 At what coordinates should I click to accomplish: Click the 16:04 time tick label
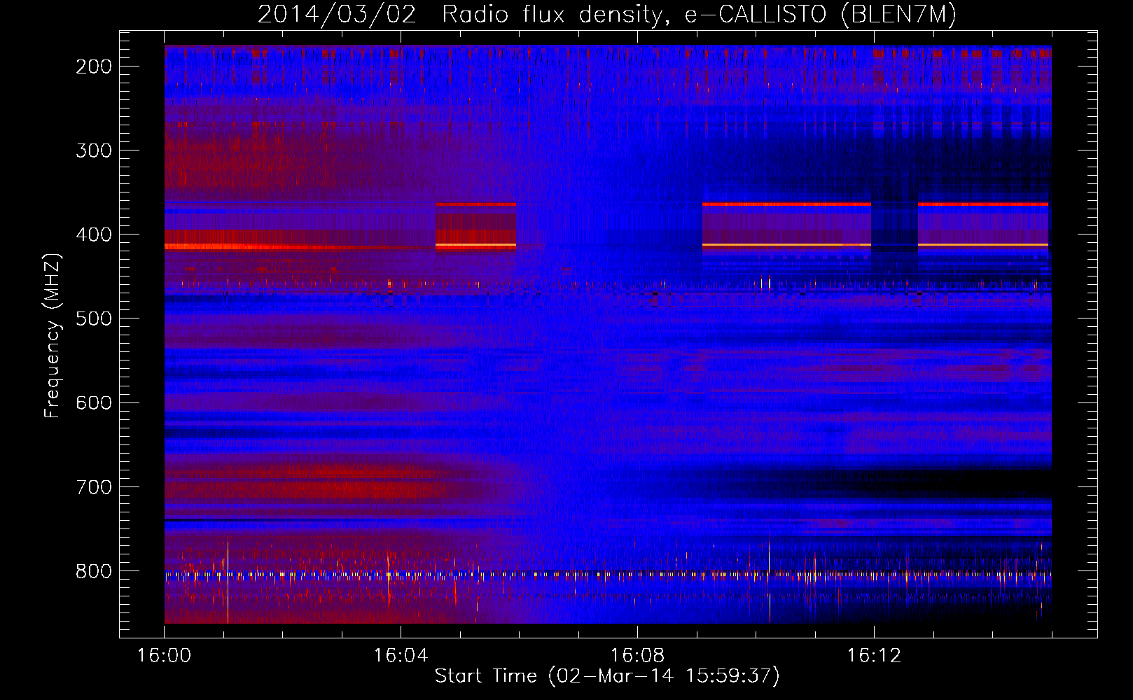(401, 655)
